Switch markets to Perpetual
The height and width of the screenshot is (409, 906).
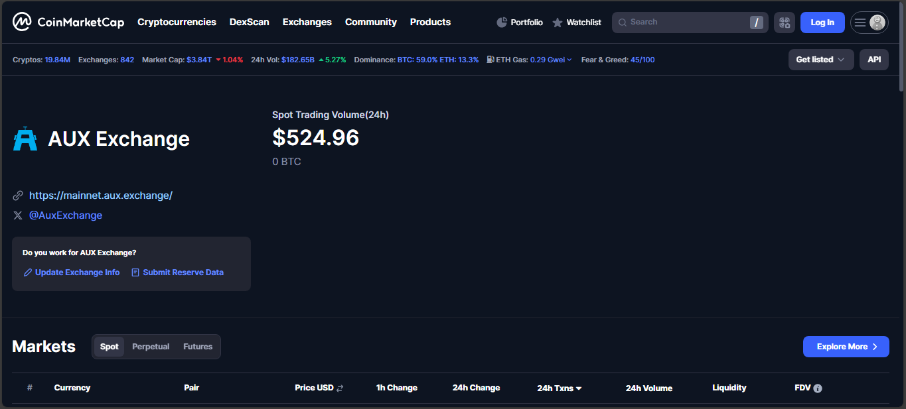[151, 347]
